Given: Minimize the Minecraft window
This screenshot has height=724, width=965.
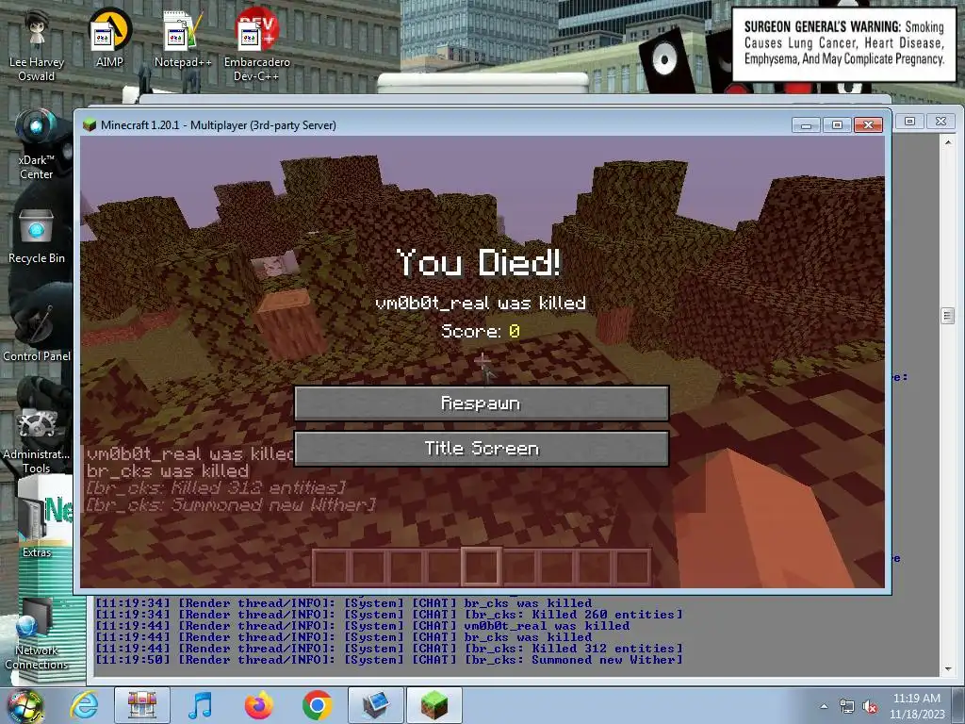Looking at the screenshot, I should [807, 125].
